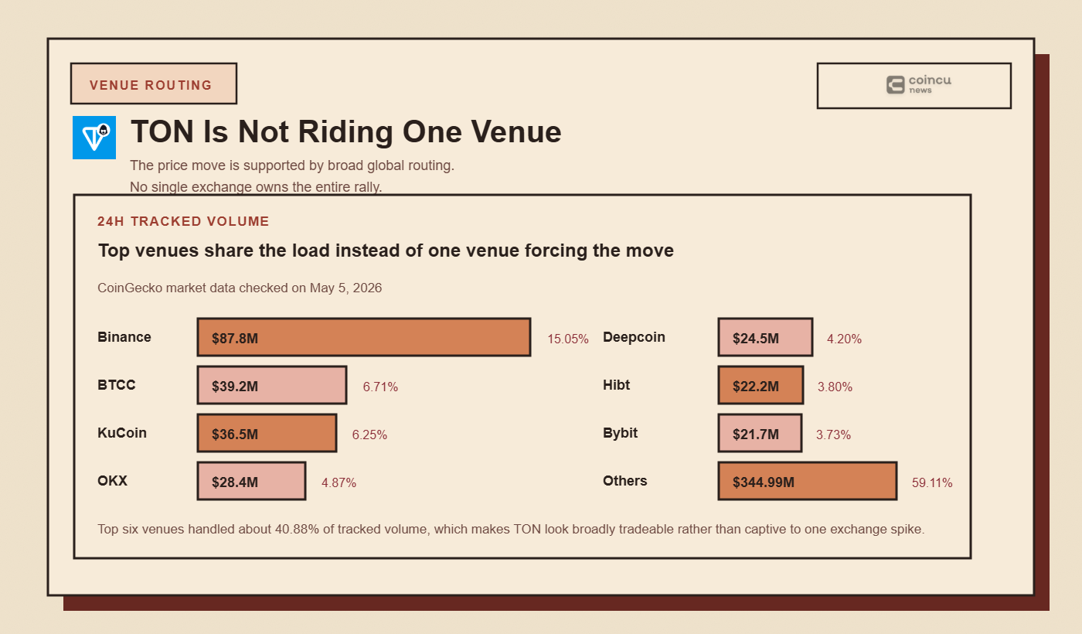Image resolution: width=1082 pixels, height=634 pixels.
Task: Click the CoinGecko market data date line
Action: (x=240, y=288)
